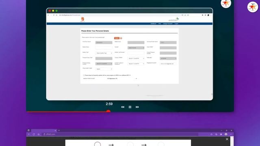Click the Passport Expiry Date grey field

104,58
